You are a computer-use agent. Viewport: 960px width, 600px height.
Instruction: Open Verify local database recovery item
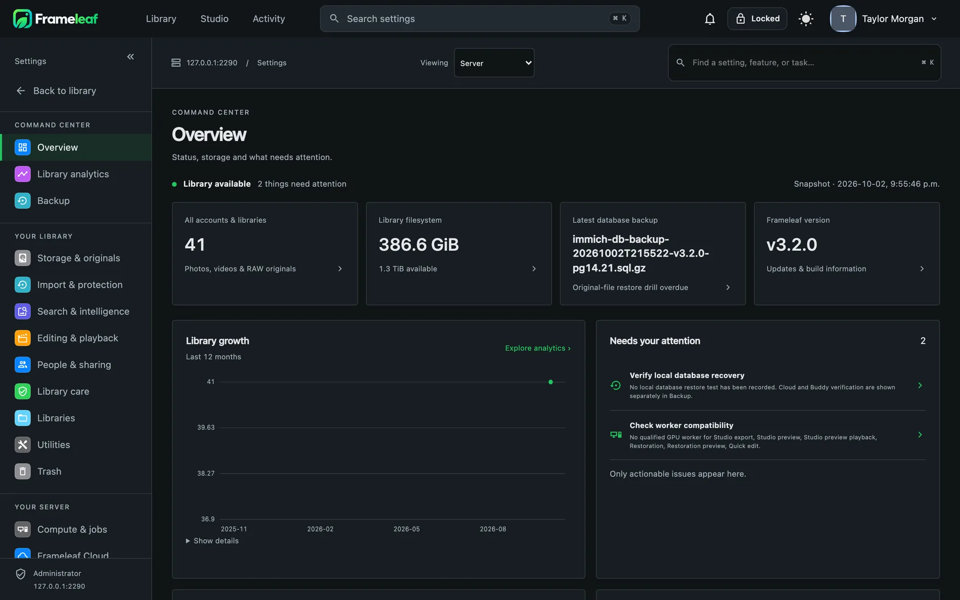point(768,385)
